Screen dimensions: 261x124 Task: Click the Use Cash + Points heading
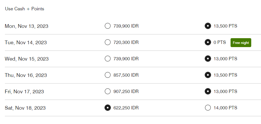[x=25, y=9]
